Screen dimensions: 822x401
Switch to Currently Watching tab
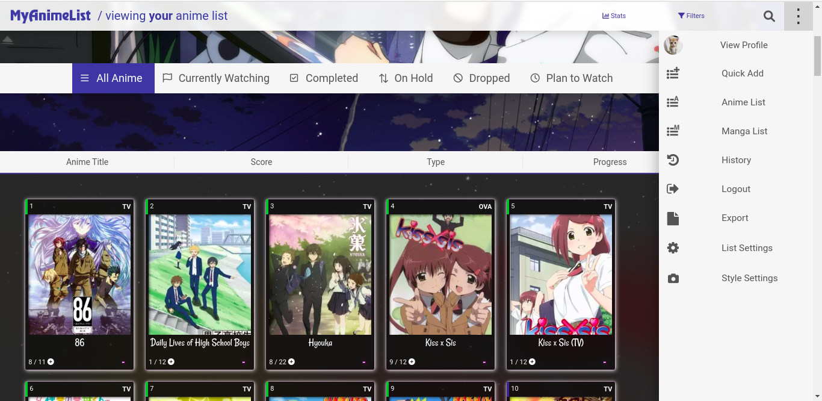click(x=216, y=78)
